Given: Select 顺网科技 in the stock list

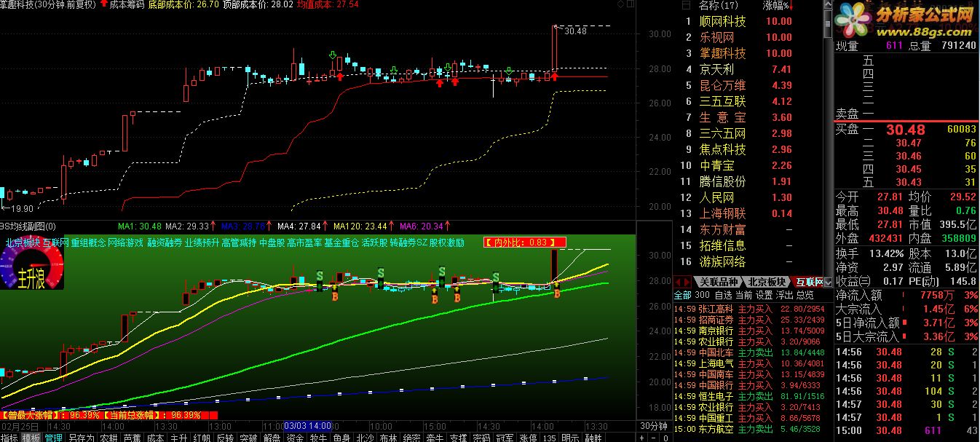Looking at the screenshot, I should (723, 21).
